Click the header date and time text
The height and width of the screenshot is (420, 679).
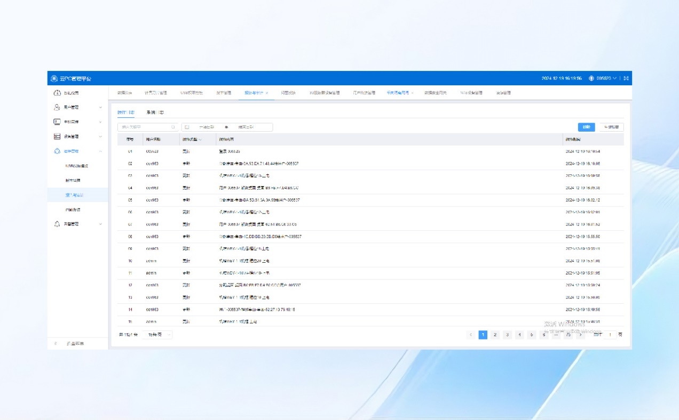click(562, 78)
